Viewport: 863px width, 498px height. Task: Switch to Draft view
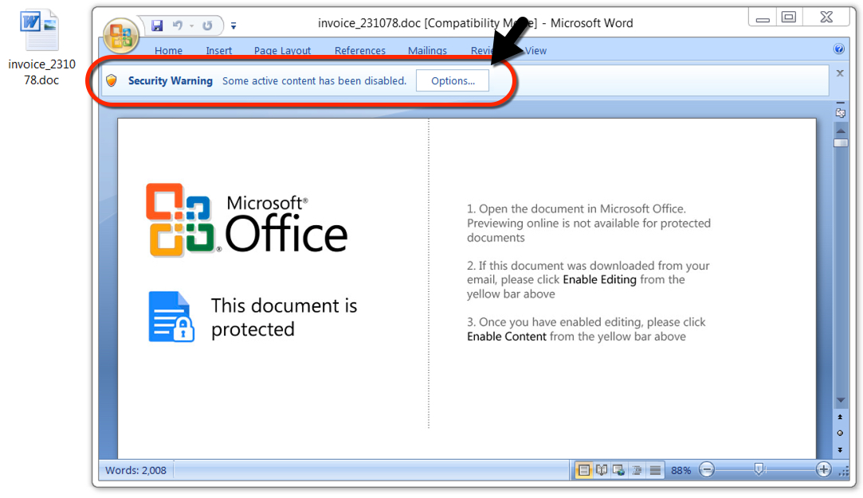point(655,470)
